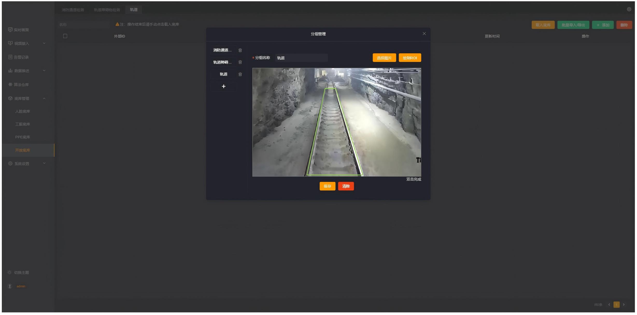
Task: Click the 操作 column header
Action: tap(585, 36)
